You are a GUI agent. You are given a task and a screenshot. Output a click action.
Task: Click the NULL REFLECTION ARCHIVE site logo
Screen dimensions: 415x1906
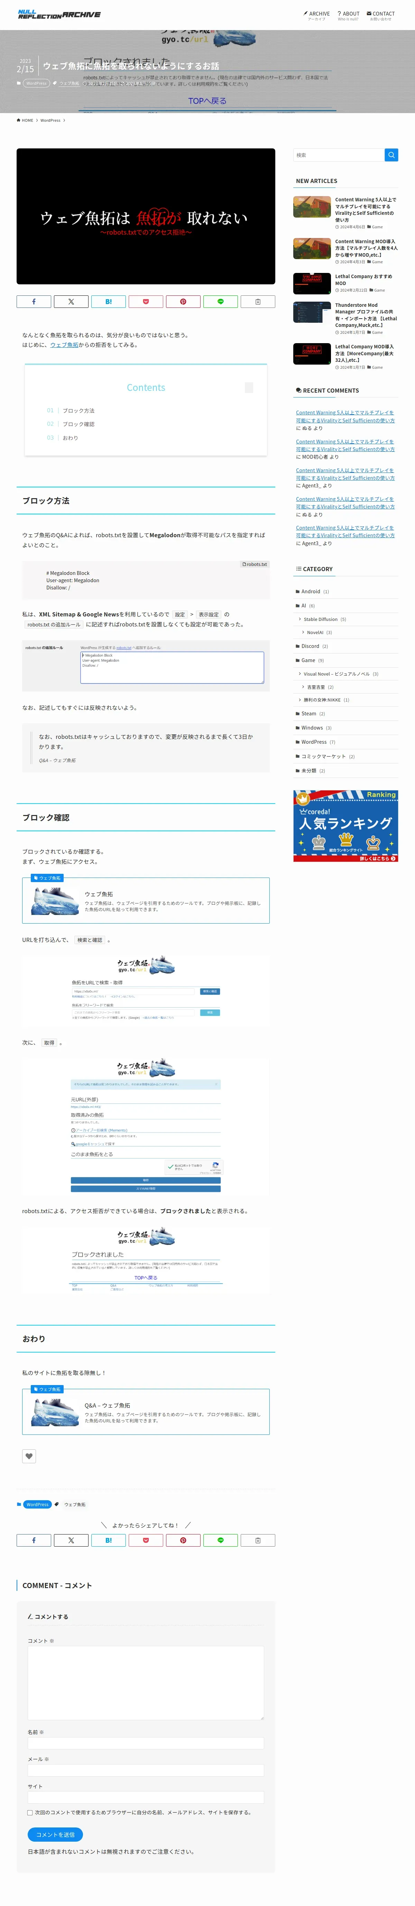(x=59, y=14)
